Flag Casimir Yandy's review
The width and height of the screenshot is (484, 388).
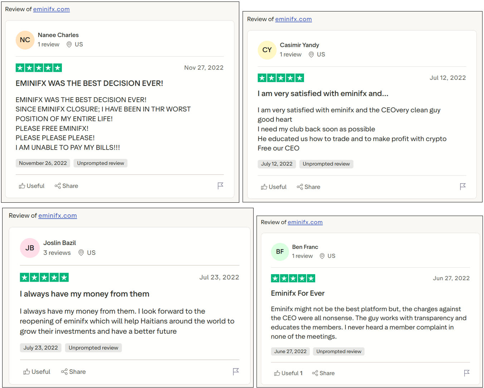click(x=463, y=186)
